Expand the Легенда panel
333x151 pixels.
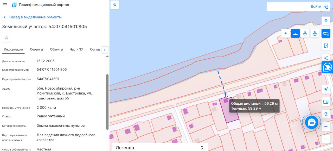pos(202,148)
